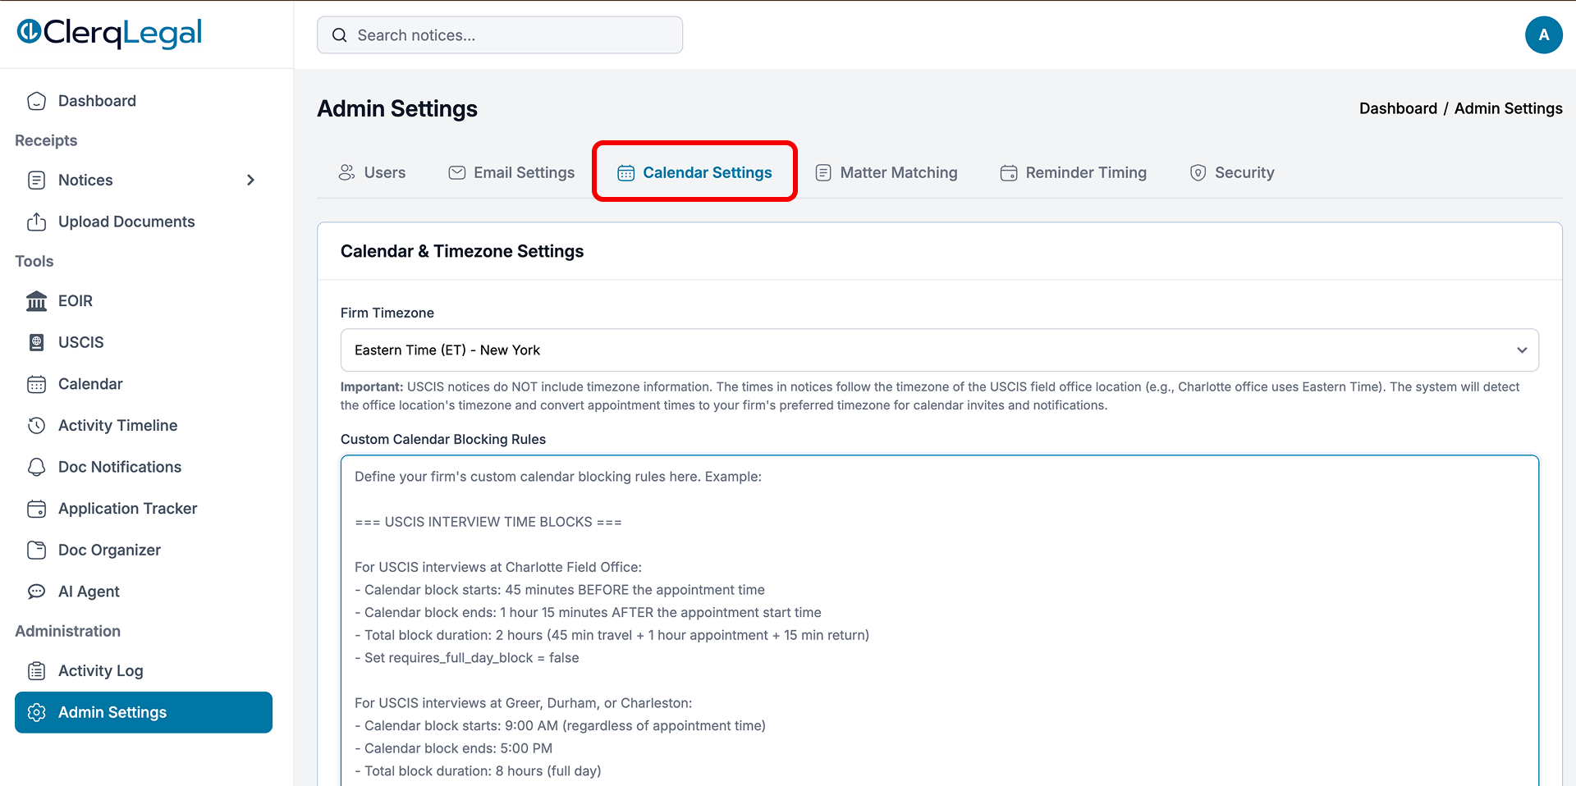Click the Matter Matching tab icon
The height and width of the screenshot is (786, 1576).
[x=823, y=173]
